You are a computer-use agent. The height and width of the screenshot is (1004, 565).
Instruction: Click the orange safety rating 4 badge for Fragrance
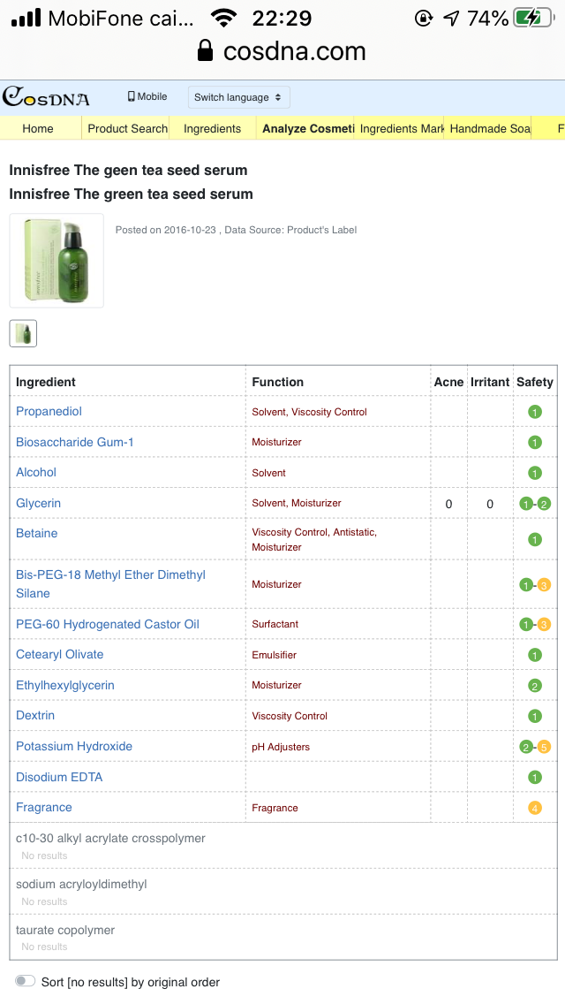click(534, 808)
